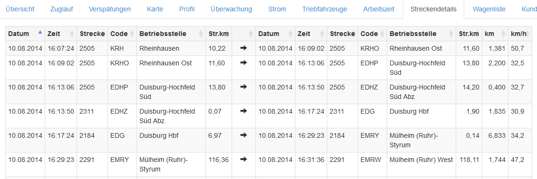Sort by the km column
The height and width of the screenshot is (179, 537).
pos(495,34)
